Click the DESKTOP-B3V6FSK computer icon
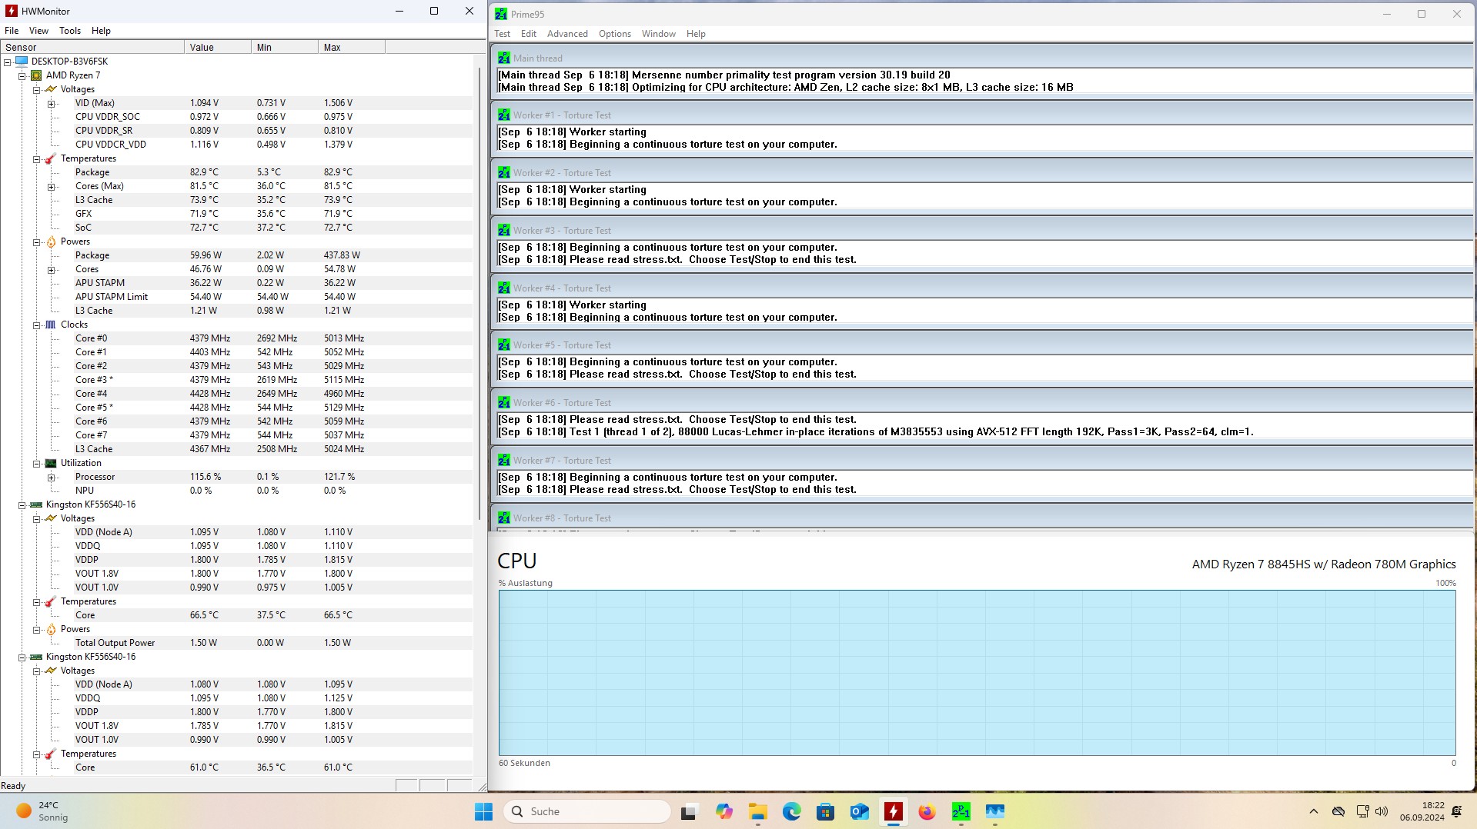The width and height of the screenshot is (1477, 829). (21, 62)
